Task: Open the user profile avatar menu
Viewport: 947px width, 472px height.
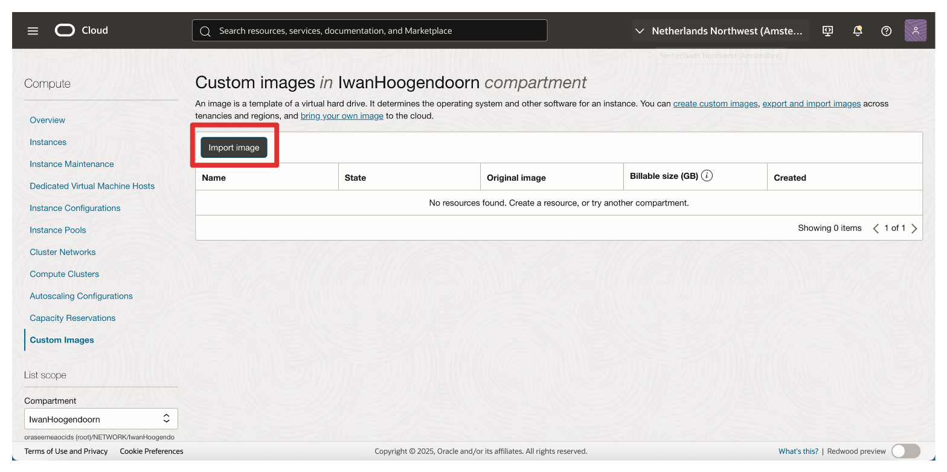Action: pyautogui.click(x=915, y=31)
